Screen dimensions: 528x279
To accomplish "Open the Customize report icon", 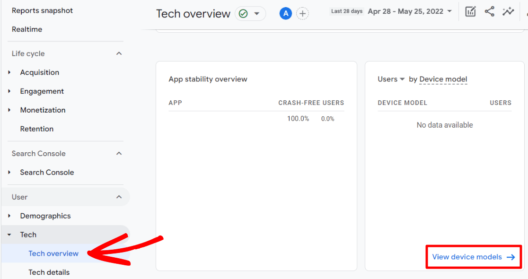I will [x=470, y=11].
